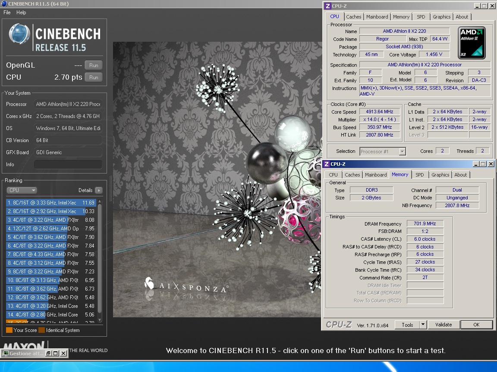This screenshot has height=372, width=497.
Task: Click the ranking list scroll-down arrow
Action: tap(100, 320)
